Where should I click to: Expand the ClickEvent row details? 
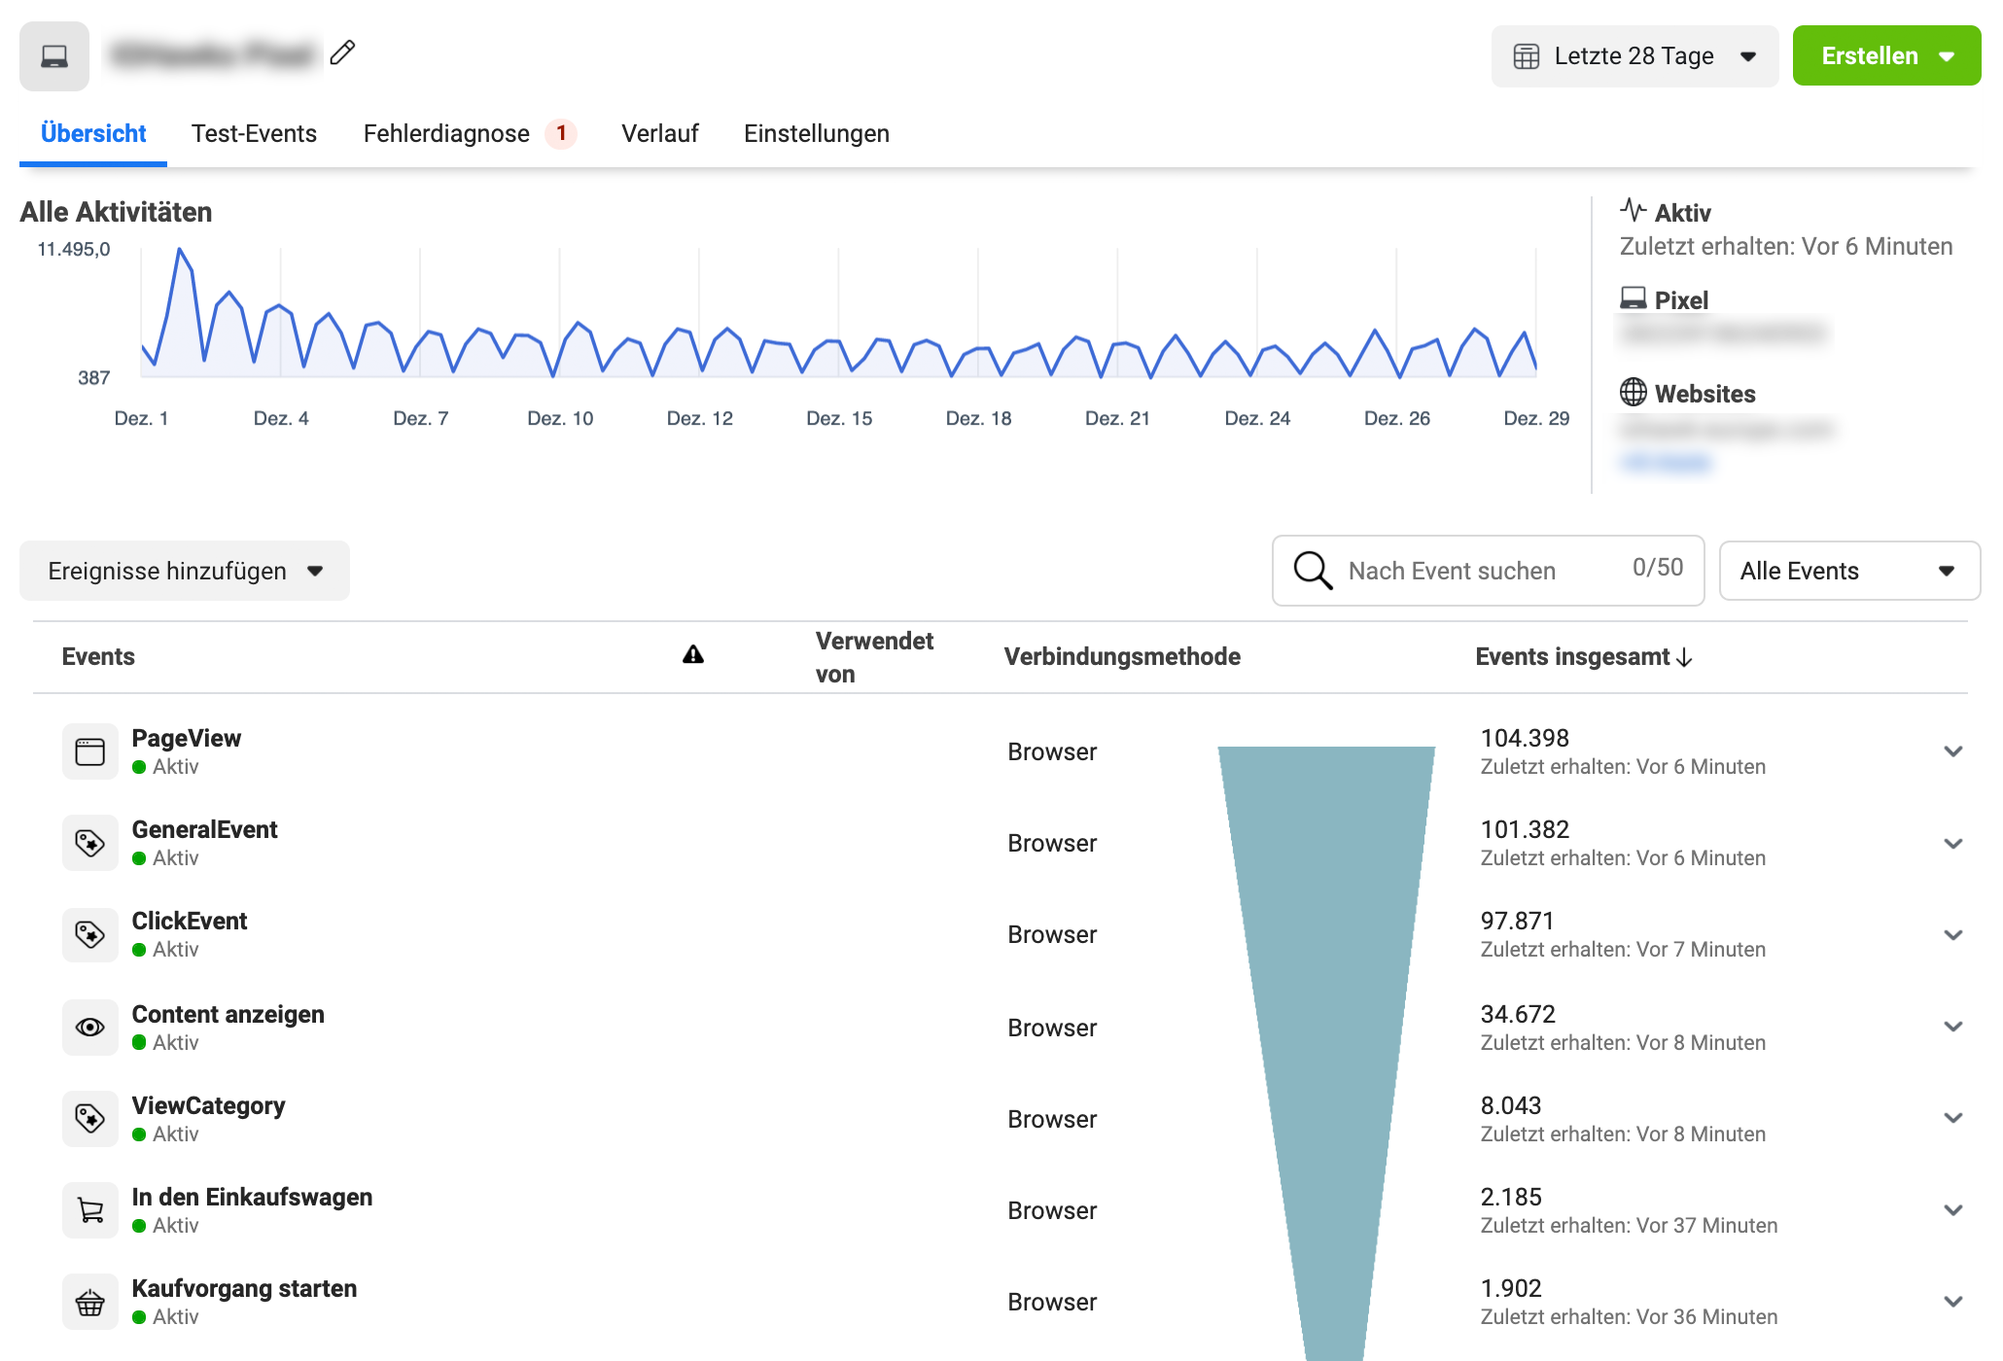[1952, 935]
